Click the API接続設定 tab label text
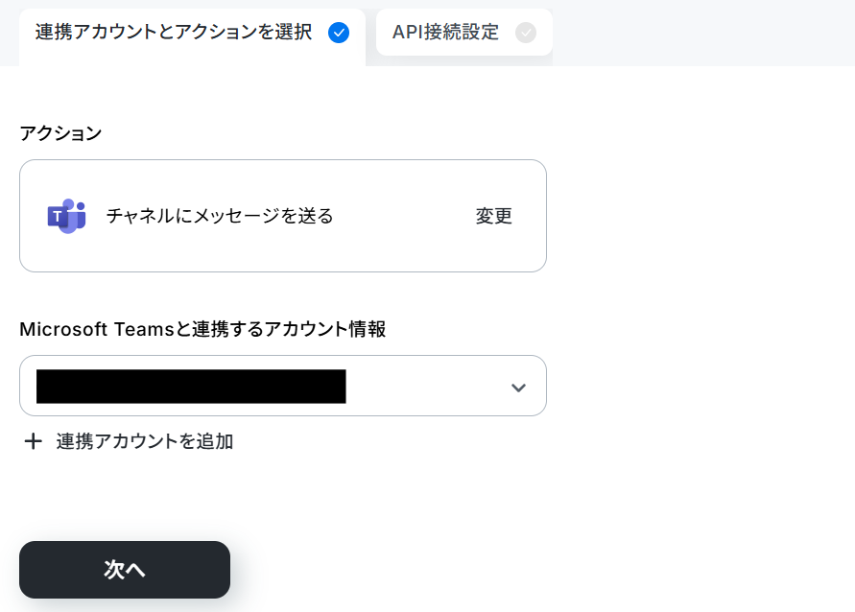Viewport: 855px width, 612px height. click(x=445, y=33)
